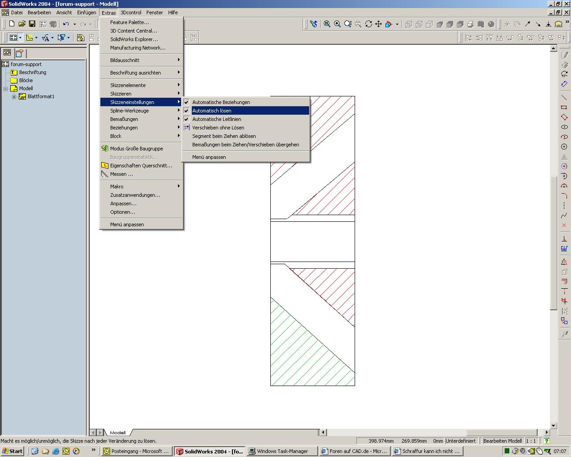Click Eigenschaften Querschnitt... entry
Image resolution: width=571 pixels, height=457 pixels.
(x=141, y=166)
